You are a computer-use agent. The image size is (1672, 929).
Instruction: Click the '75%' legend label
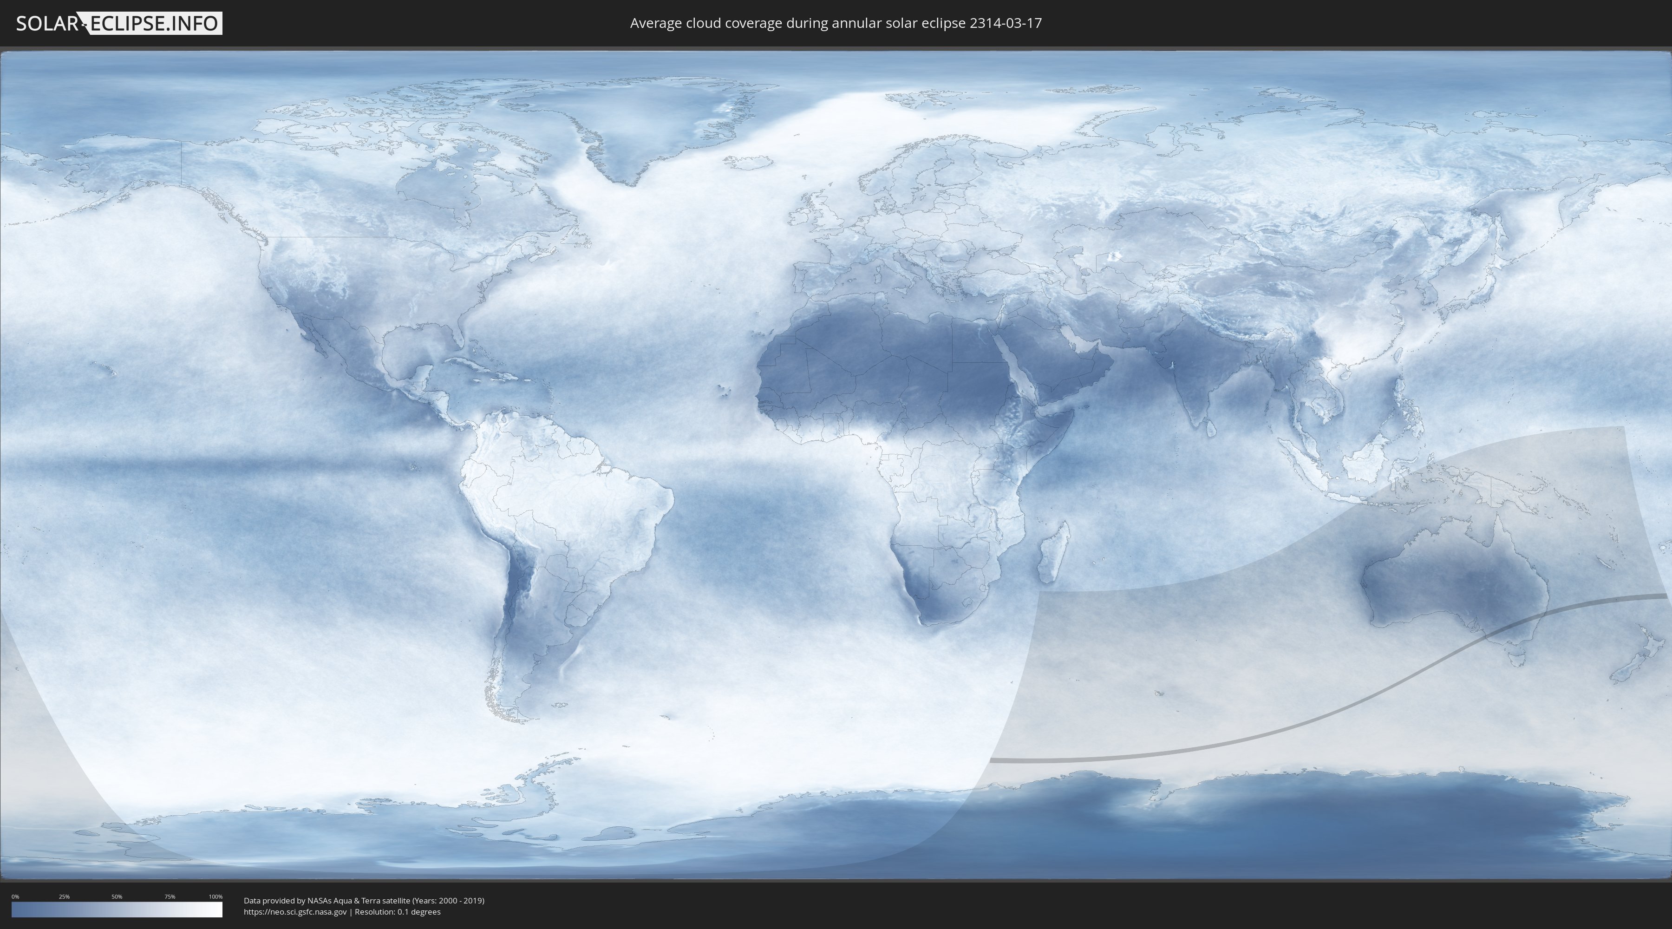pos(170,896)
